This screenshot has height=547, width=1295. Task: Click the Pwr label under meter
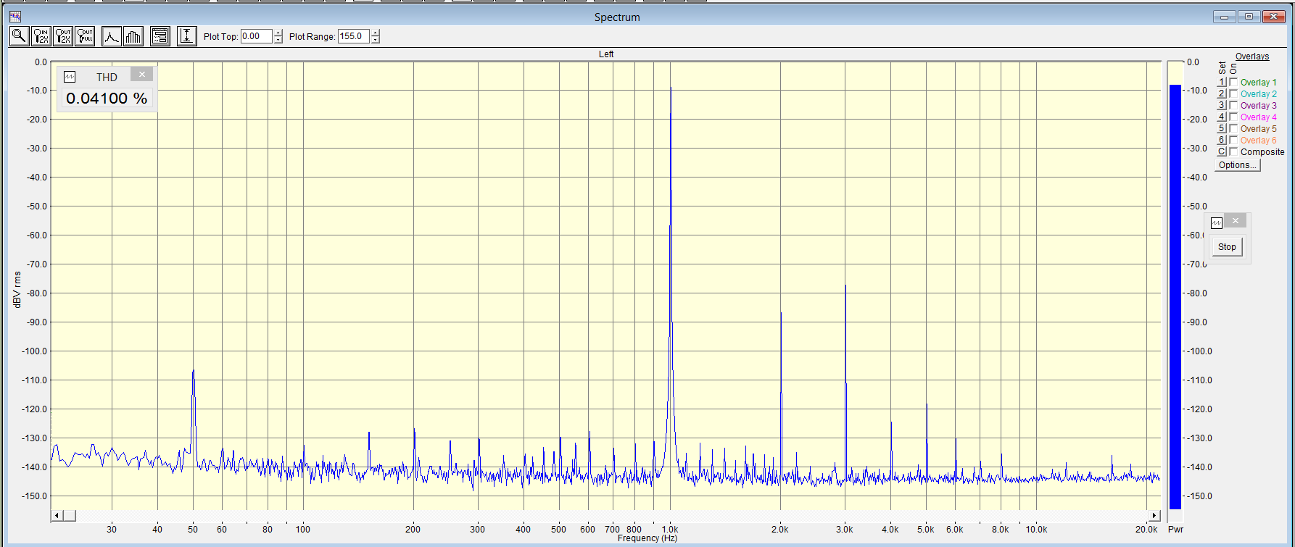[1175, 530]
